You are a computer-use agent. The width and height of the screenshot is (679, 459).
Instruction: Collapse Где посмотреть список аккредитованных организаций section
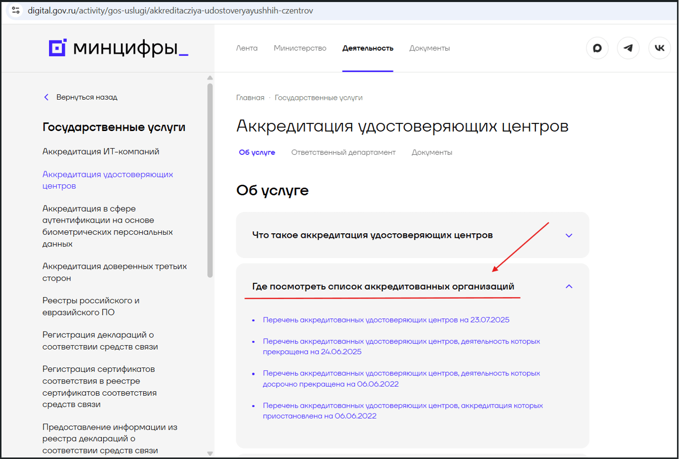pos(569,286)
